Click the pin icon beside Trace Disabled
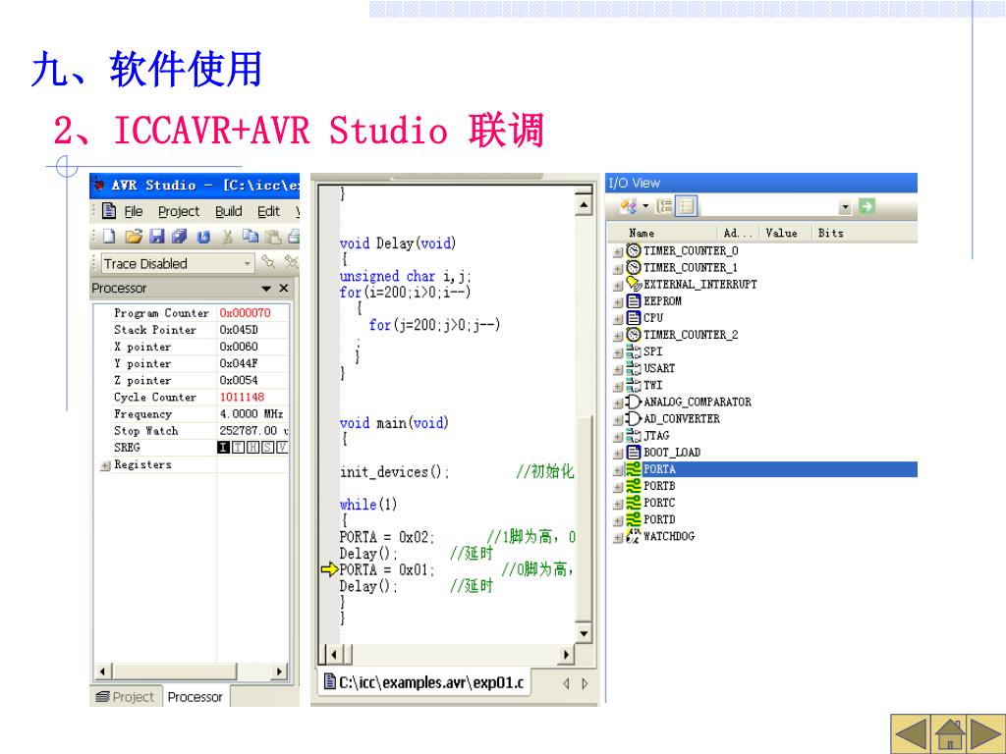This screenshot has height=754, width=1006. [268, 261]
